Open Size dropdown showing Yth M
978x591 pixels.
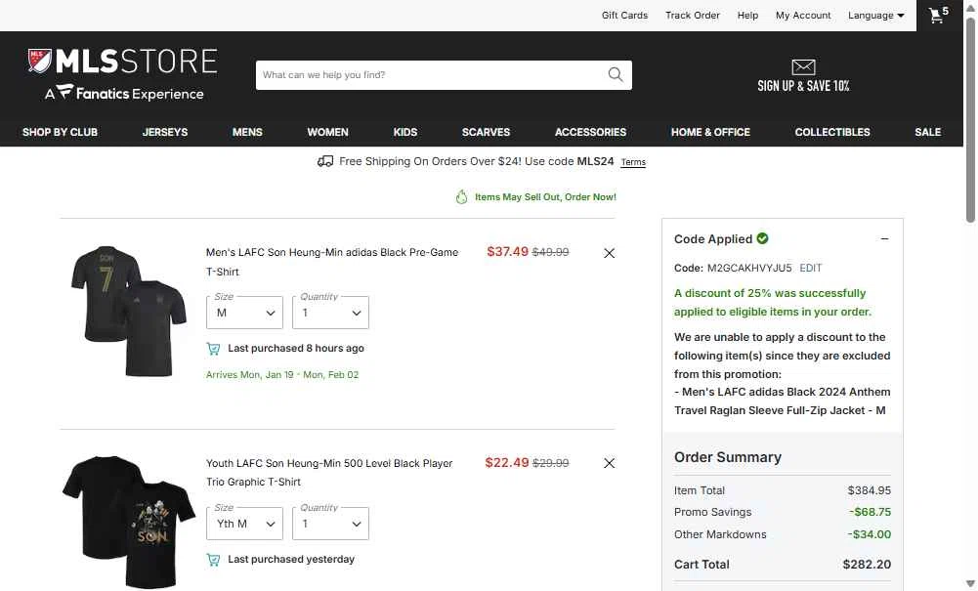click(244, 524)
